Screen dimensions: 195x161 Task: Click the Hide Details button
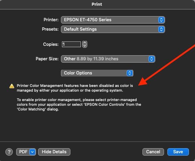click(54, 152)
